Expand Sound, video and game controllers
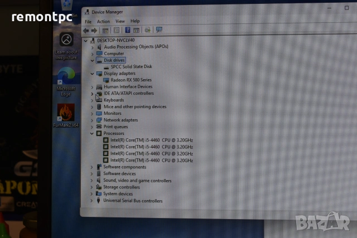This screenshot has height=238, width=357. [91, 181]
